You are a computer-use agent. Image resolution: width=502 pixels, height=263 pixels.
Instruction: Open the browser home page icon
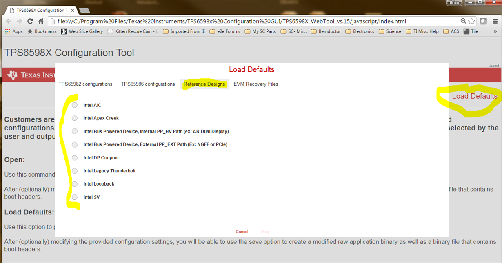pyautogui.click(x=41, y=21)
